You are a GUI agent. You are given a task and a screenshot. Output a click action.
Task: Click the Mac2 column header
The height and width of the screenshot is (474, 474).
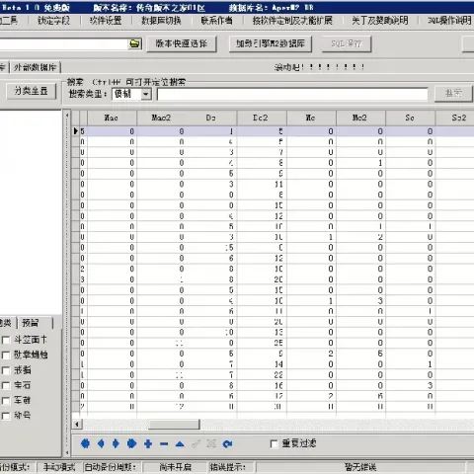pos(161,118)
